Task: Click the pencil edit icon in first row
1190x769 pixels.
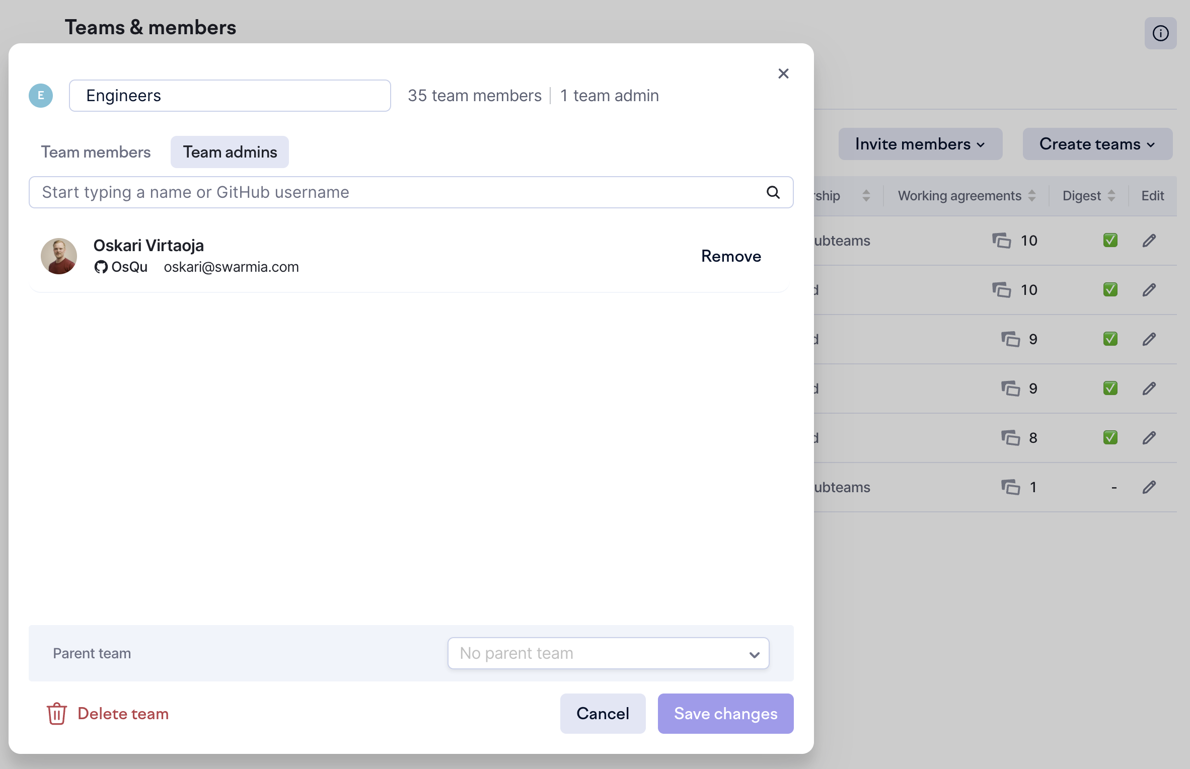Action: tap(1149, 241)
